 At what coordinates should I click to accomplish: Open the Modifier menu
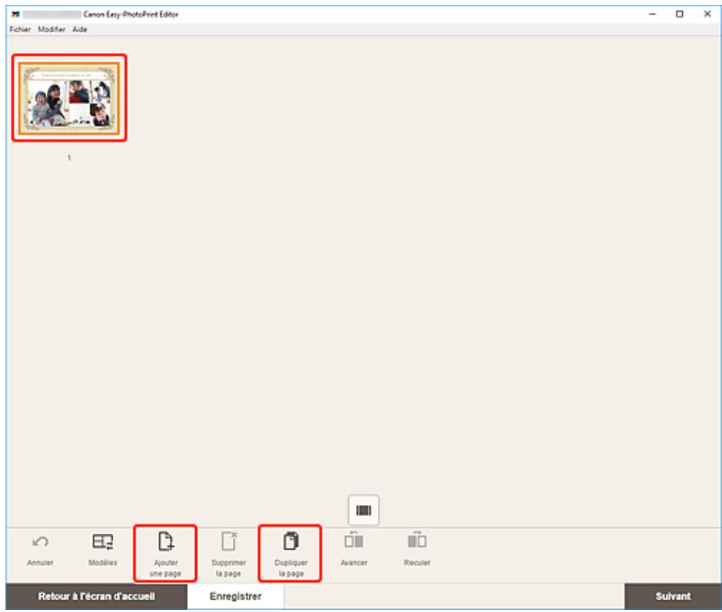click(x=52, y=30)
